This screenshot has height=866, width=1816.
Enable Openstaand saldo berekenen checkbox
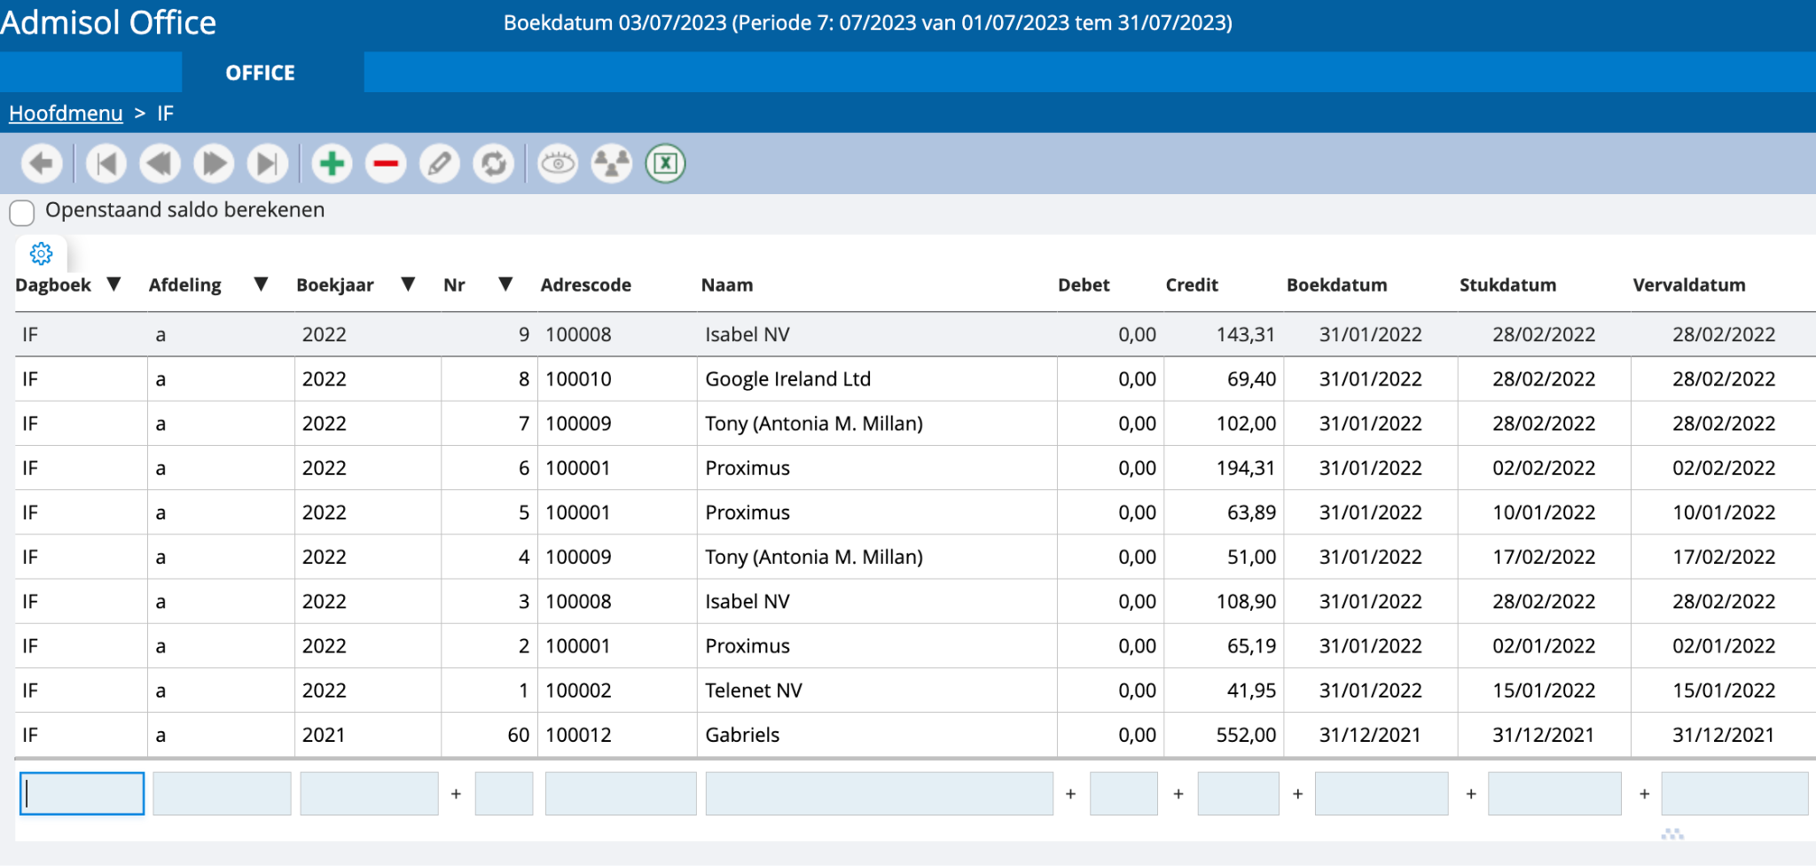tap(22, 213)
